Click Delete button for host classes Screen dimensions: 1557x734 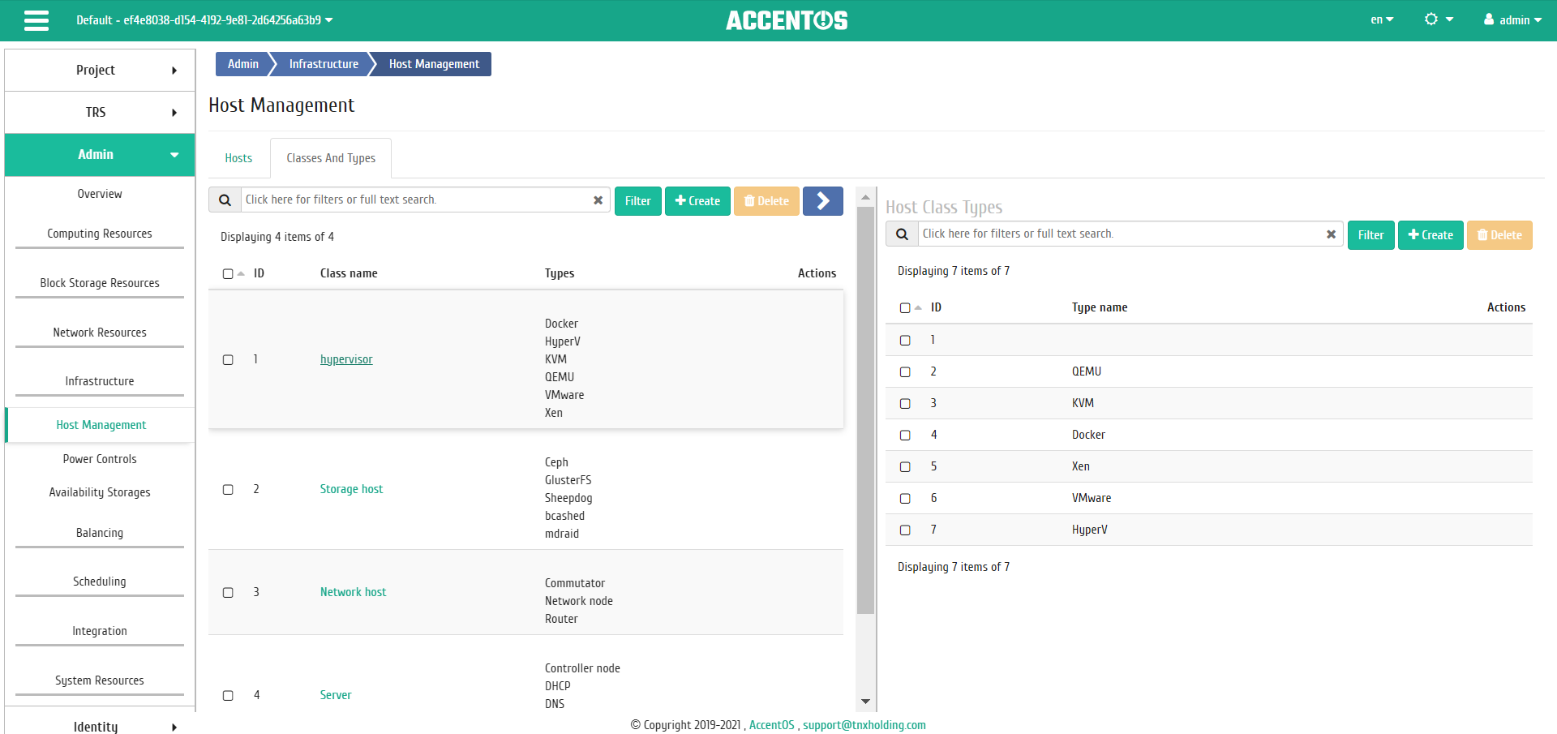pos(766,201)
